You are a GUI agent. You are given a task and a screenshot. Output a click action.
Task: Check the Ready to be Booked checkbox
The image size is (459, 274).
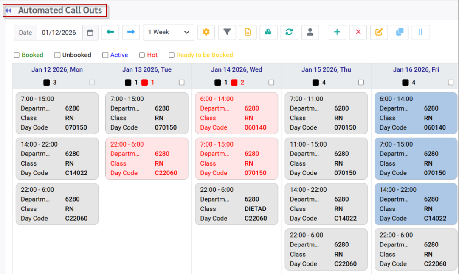(x=172, y=55)
